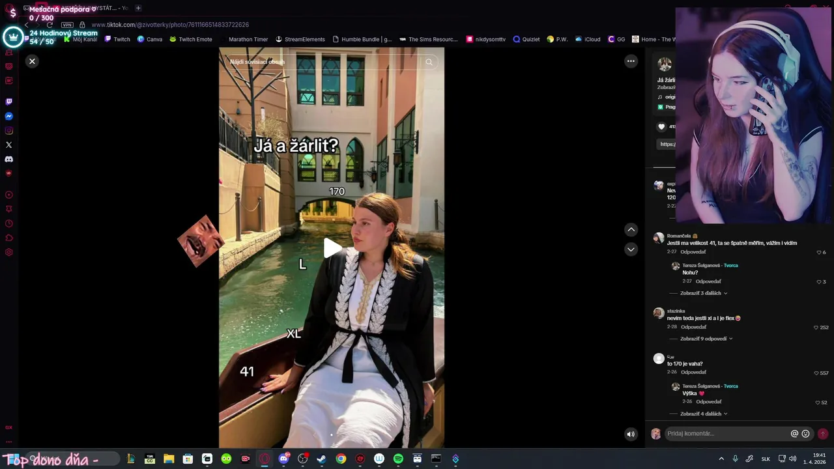Open the three-dot more options menu

point(631,61)
